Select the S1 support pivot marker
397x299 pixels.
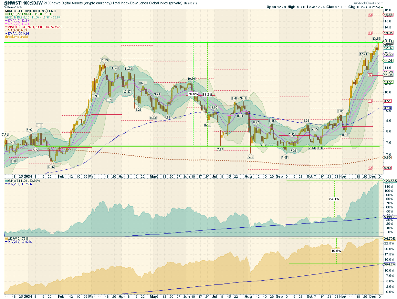[370, 101]
